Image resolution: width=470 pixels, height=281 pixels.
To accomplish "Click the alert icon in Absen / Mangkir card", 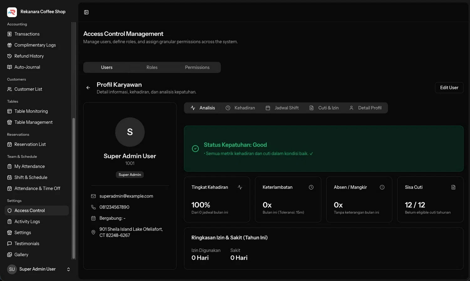I will 382,187.
